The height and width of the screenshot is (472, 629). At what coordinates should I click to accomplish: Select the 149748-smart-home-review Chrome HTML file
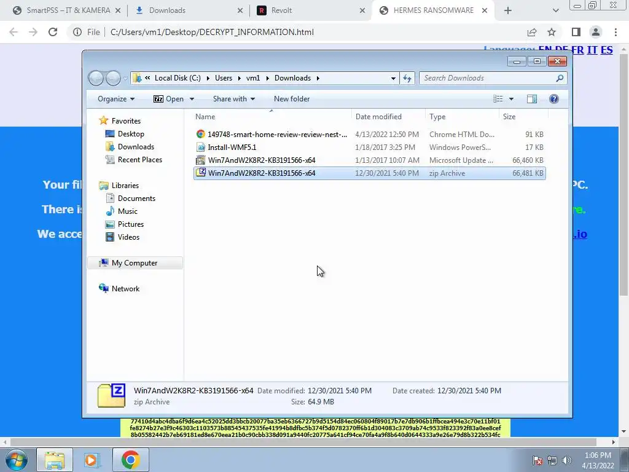point(369,135)
